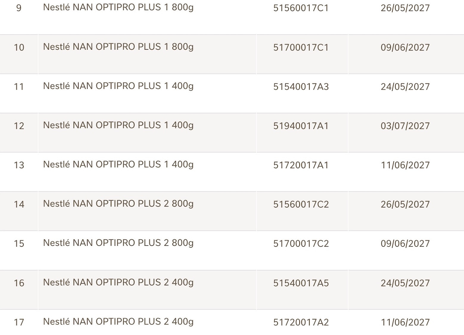Click batch code 51940017A1
The image size is (464, 335).
tap(301, 126)
